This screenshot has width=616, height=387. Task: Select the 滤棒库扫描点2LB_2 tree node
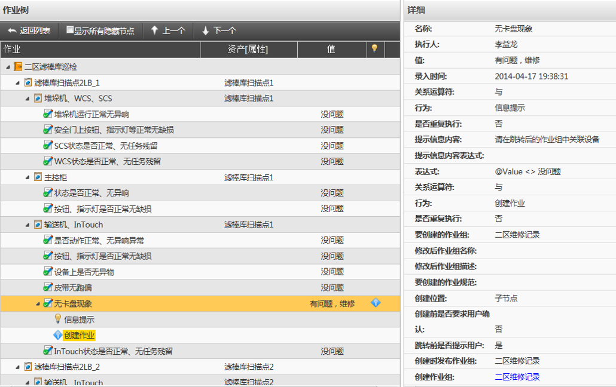(x=66, y=367)
